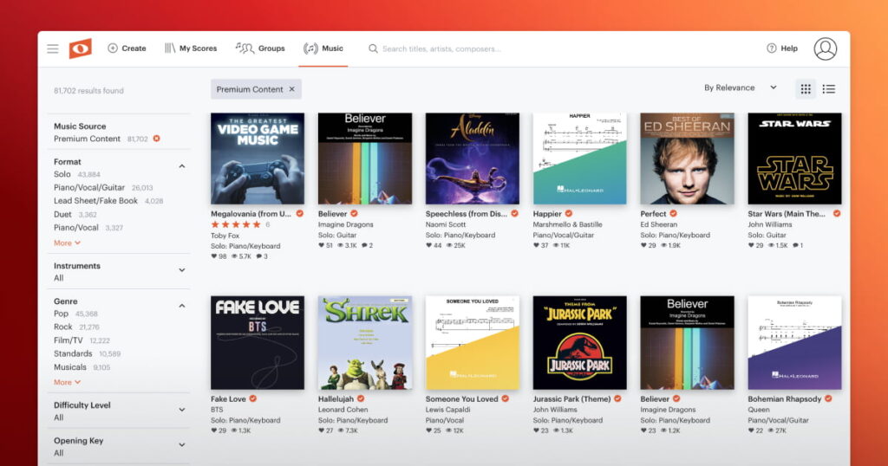Show more genres under Genre

point(67,382)
